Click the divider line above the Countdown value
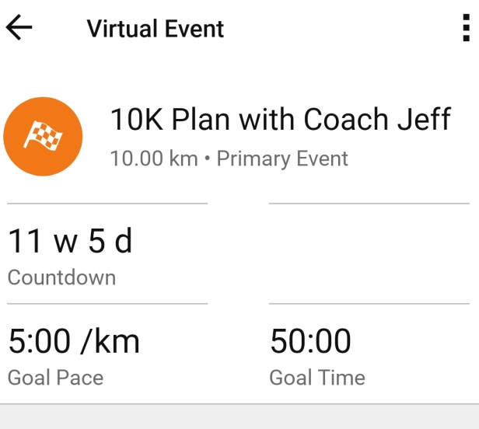Image resolution: width=479 pixels, height=429 pixels. (107, 204)
